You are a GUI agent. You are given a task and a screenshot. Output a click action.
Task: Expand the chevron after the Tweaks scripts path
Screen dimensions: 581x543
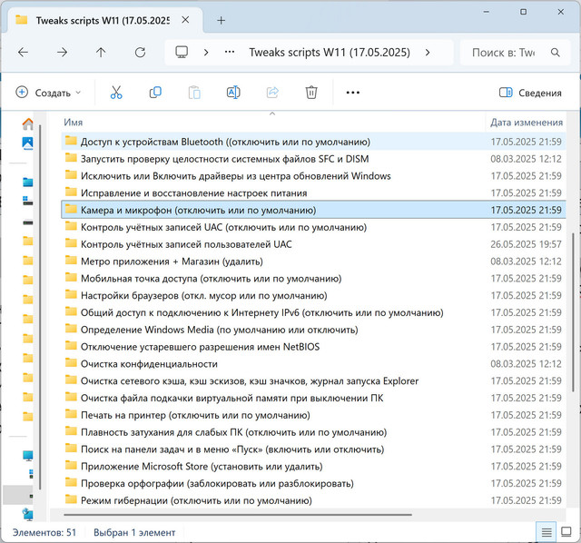click(x=428, y=53)
